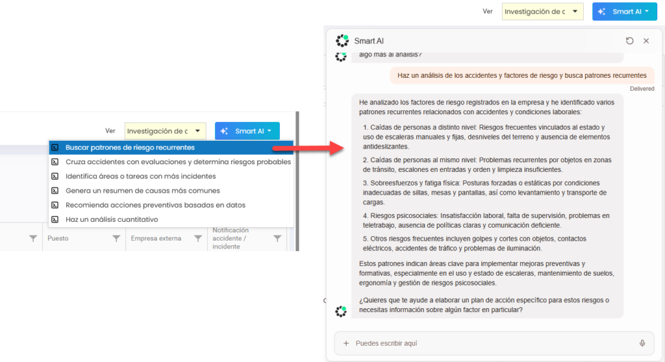The image size is (665, 362).
Task: Filter the Puesto column
Action: pyautogui.click(x=116, y=239)
